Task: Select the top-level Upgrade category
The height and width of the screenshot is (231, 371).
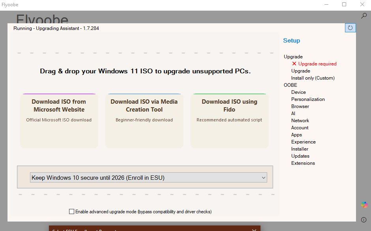Action: click(293, 57)
